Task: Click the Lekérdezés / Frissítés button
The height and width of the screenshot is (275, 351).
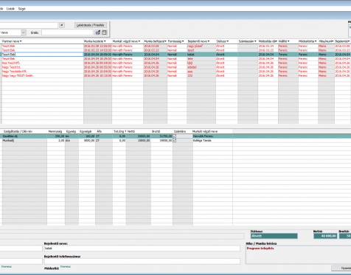Action: click(91, 25)
